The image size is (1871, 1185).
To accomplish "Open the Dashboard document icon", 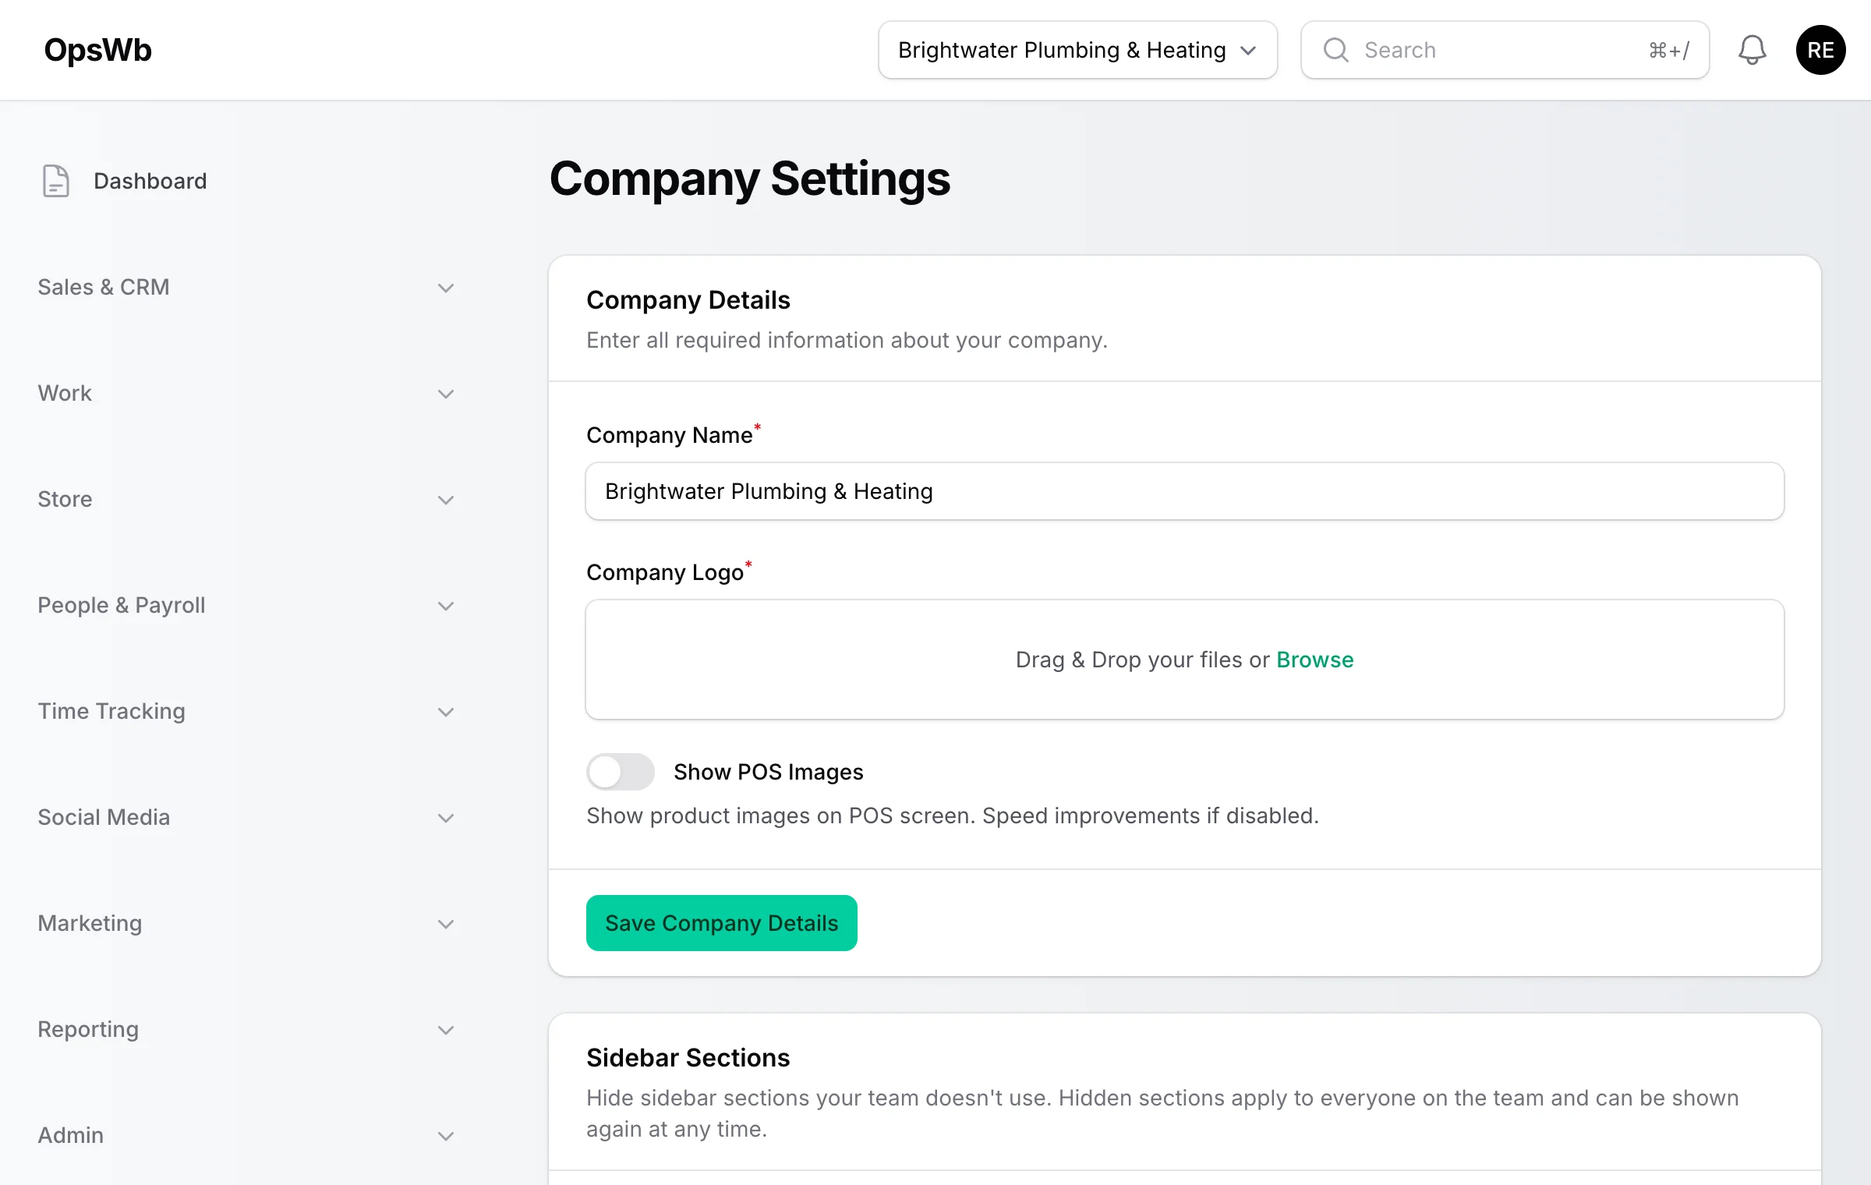I will pos(55,181).
